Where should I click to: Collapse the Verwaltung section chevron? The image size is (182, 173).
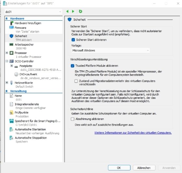pos(6,91)
